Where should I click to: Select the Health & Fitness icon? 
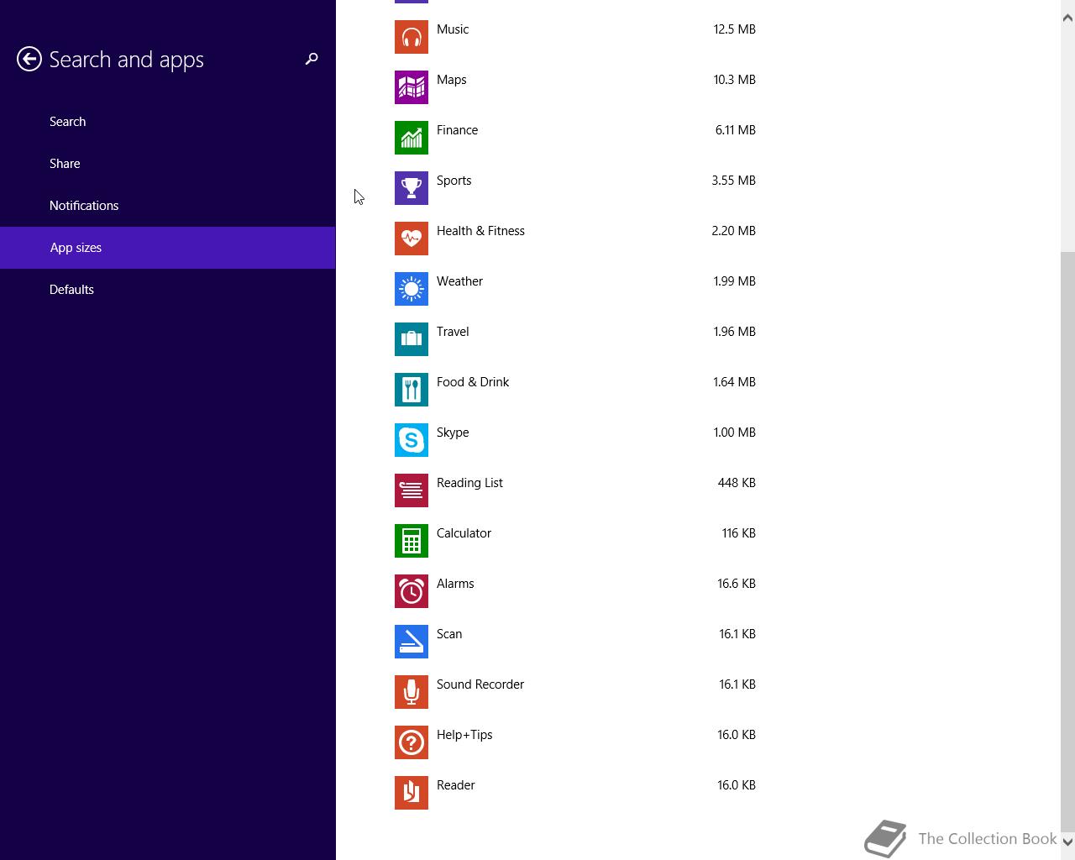(412, 239)
